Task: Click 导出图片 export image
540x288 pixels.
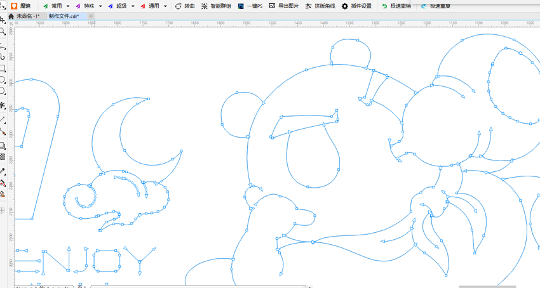Action: [x=284, y=6]
